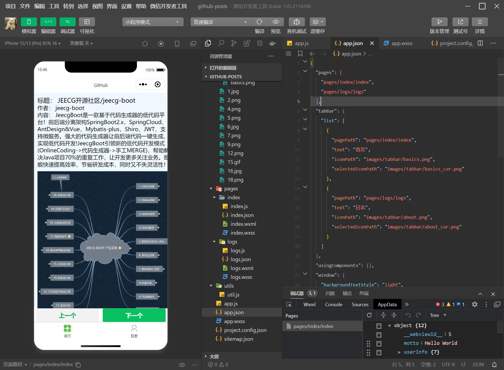Screen dimensions: 504x370
Task: Open the Explorer files view
Action: click(208, 43)
